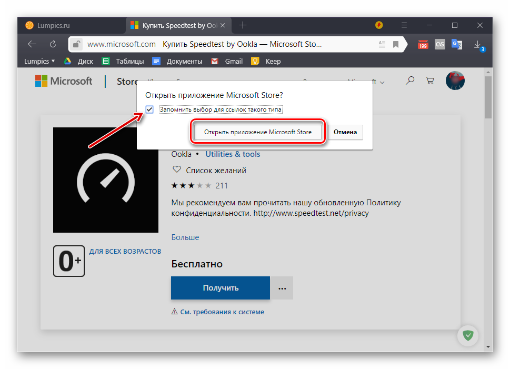Screen dimensions: 510x369
Task: Click the search magnifier on the Microsoft site
Action: pos(410,81)
